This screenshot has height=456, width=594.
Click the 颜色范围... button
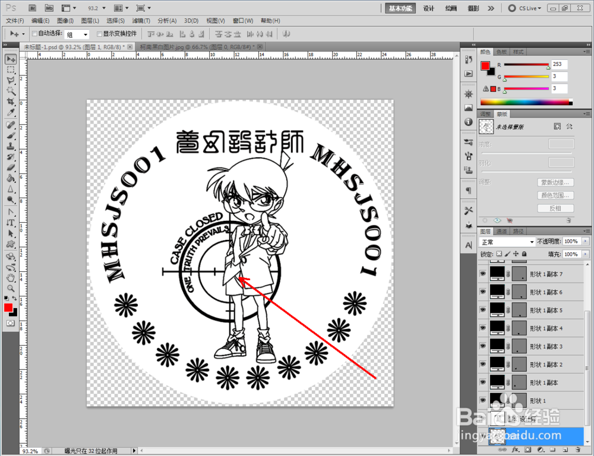(x=555, y=195)
